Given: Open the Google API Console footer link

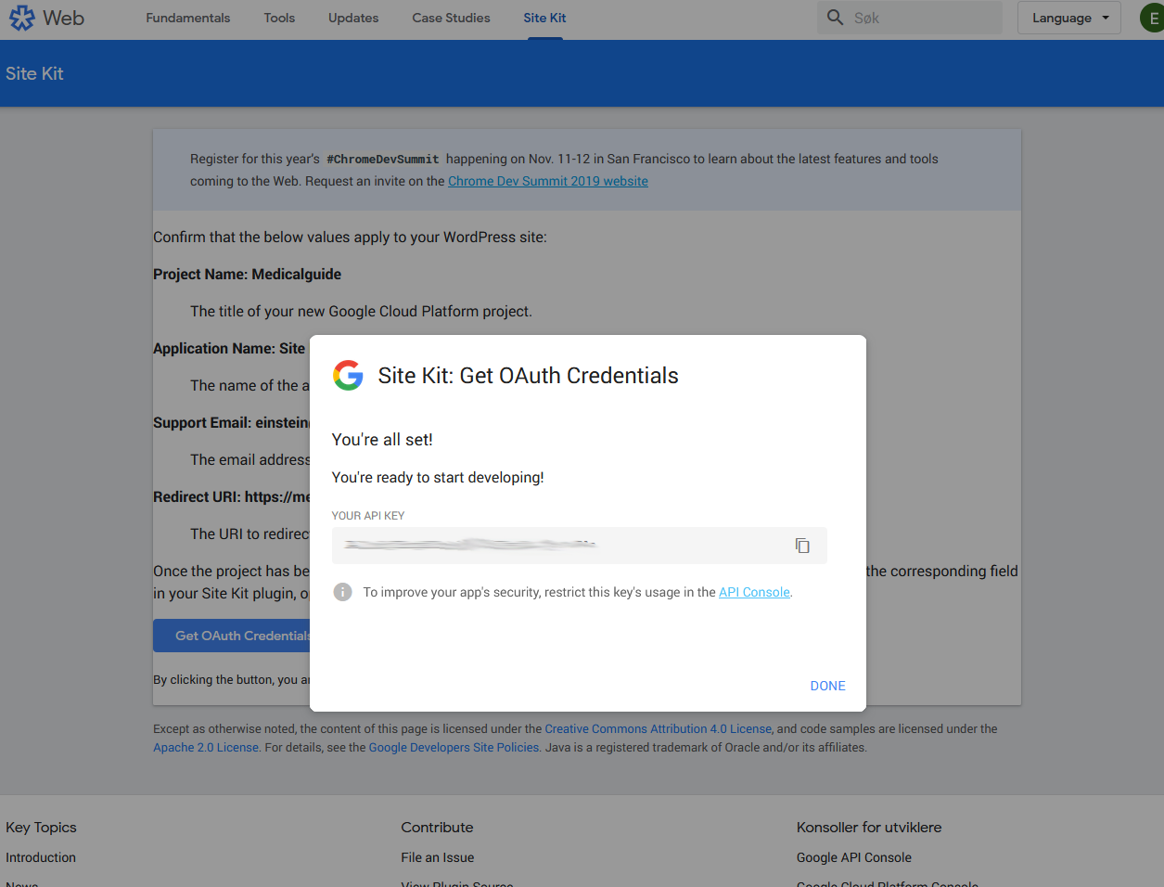Looking at the screenshot, I should [854, 857].
